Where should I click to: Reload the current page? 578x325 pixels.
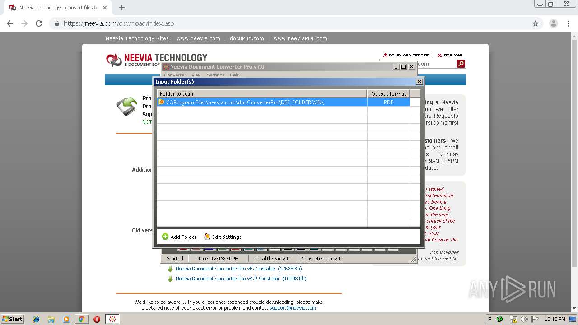(x=39, y=23)
